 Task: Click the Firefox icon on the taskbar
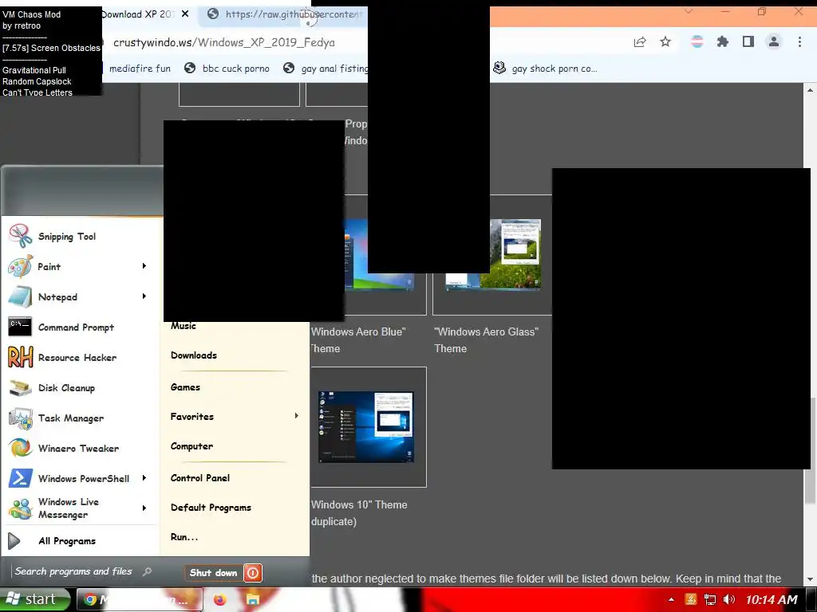(220, 600)
